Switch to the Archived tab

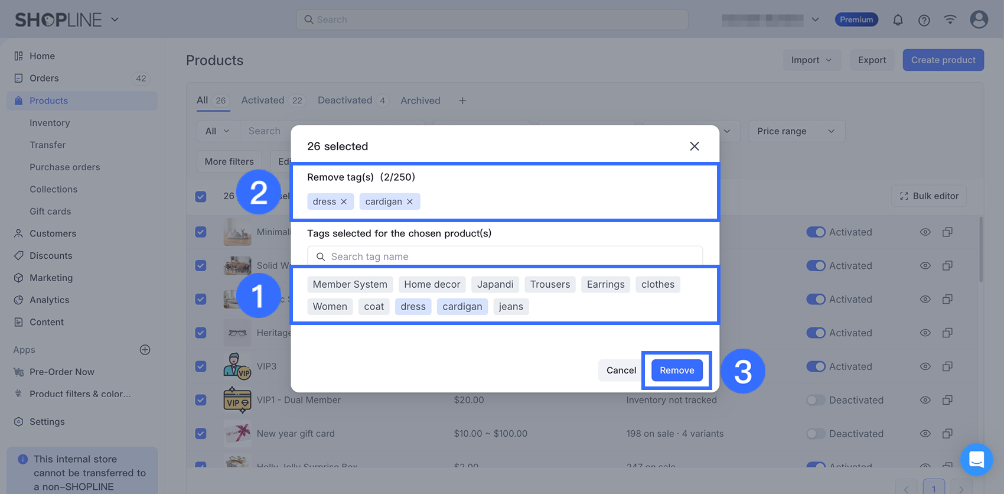pos(420,100)
